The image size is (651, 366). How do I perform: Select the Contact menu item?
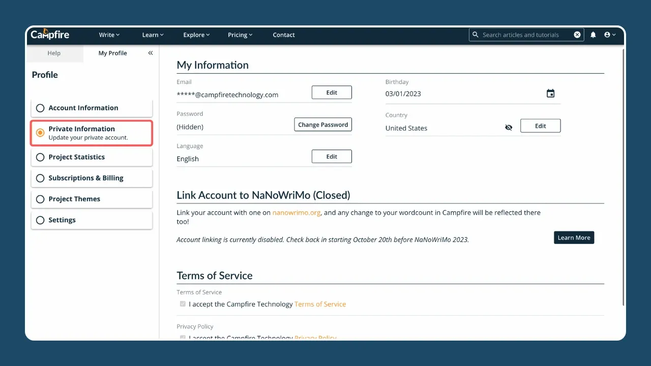point(283,35)
